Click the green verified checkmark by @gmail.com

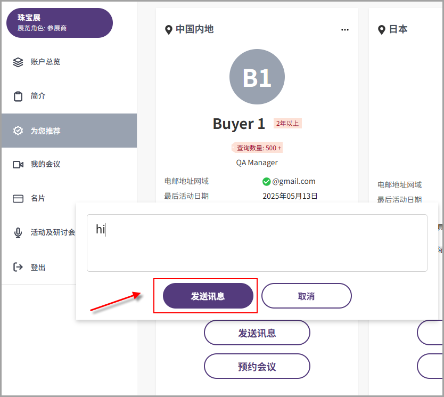coord(267,182)
